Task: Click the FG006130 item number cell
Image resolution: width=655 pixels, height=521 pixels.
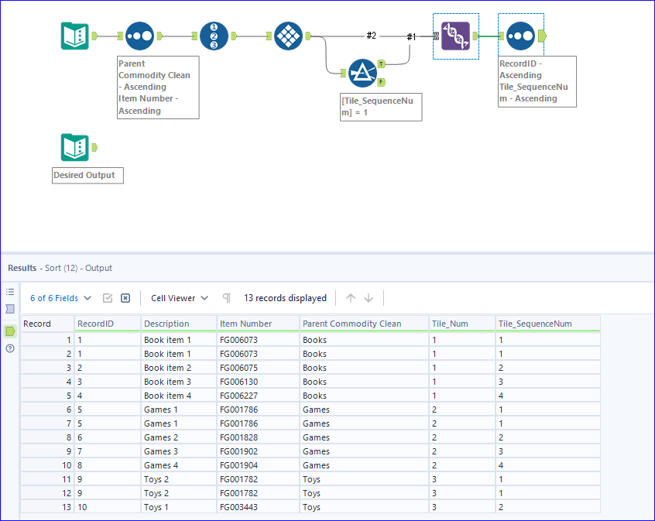Action: [258, 382]
